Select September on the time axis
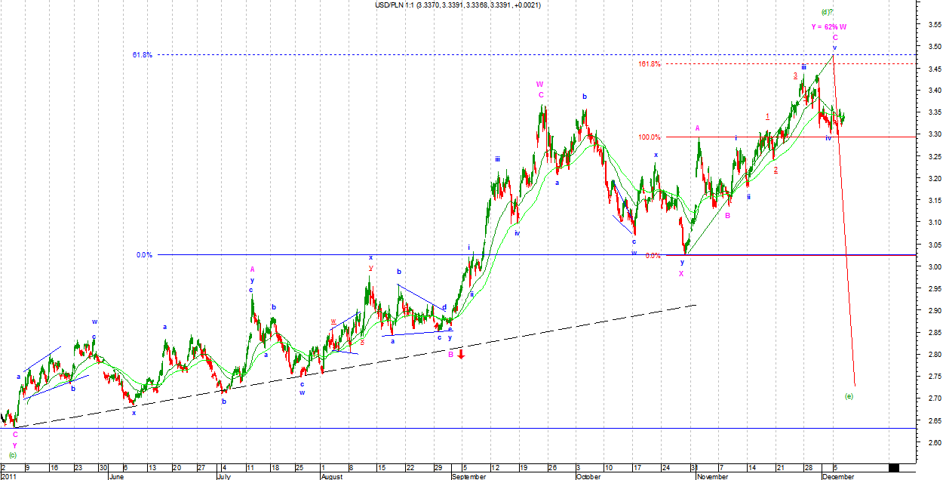943x480 pixels. (470, 477)
